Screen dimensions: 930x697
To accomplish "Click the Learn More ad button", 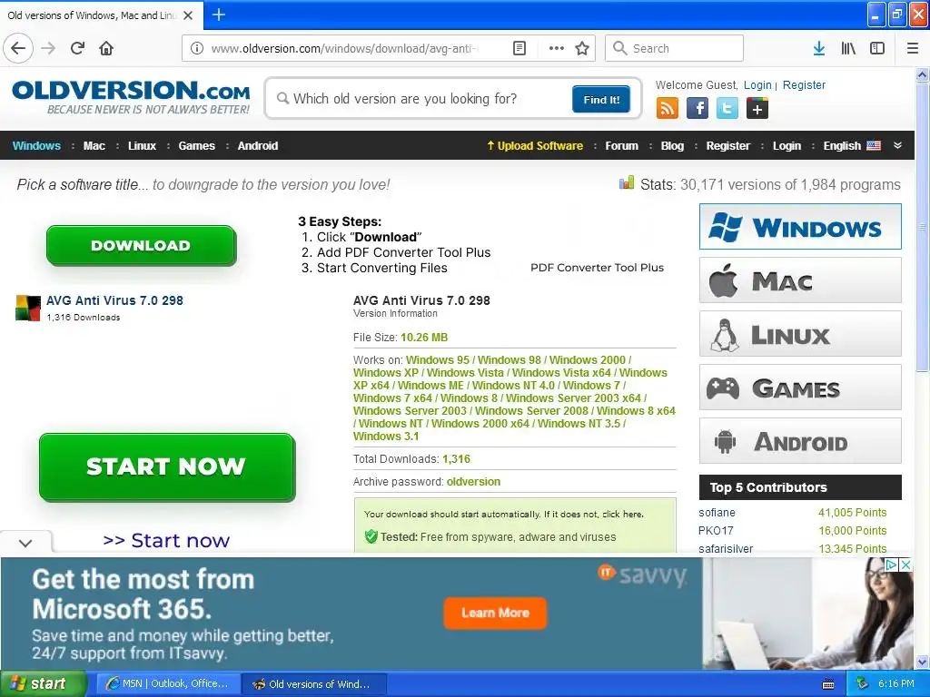I will point(495,613).
